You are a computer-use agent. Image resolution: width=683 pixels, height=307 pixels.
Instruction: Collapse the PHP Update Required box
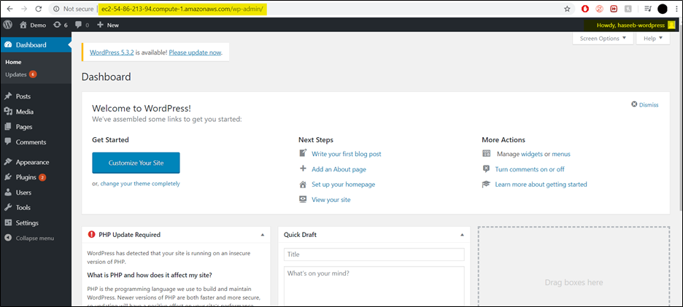(x=262, y=235)
